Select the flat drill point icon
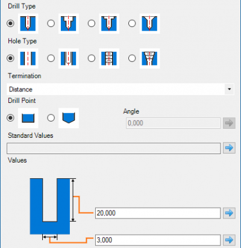 28,118
